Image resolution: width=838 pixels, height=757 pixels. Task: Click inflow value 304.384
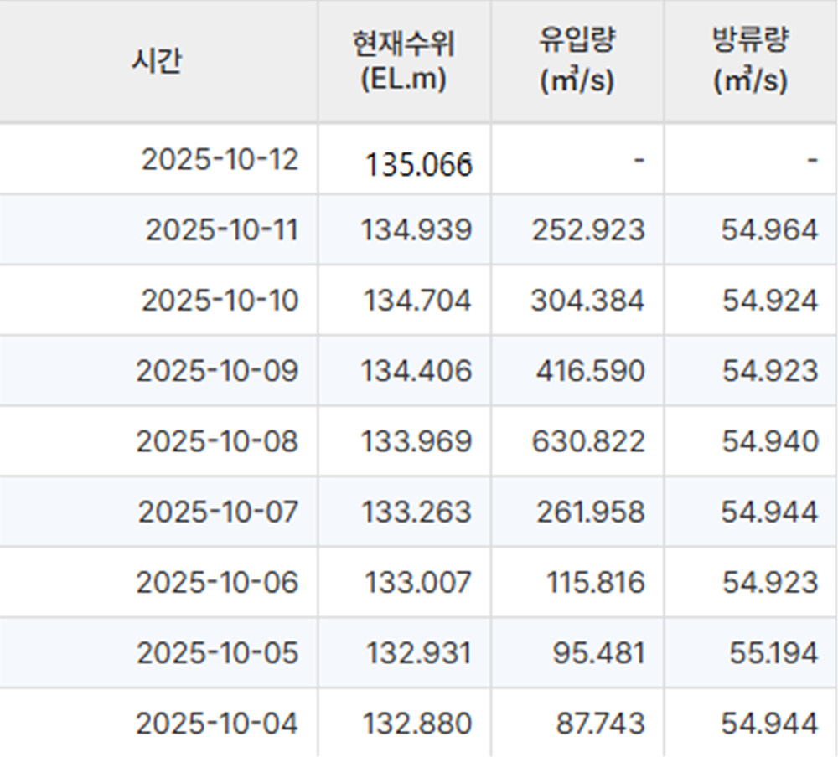point(587,300)
